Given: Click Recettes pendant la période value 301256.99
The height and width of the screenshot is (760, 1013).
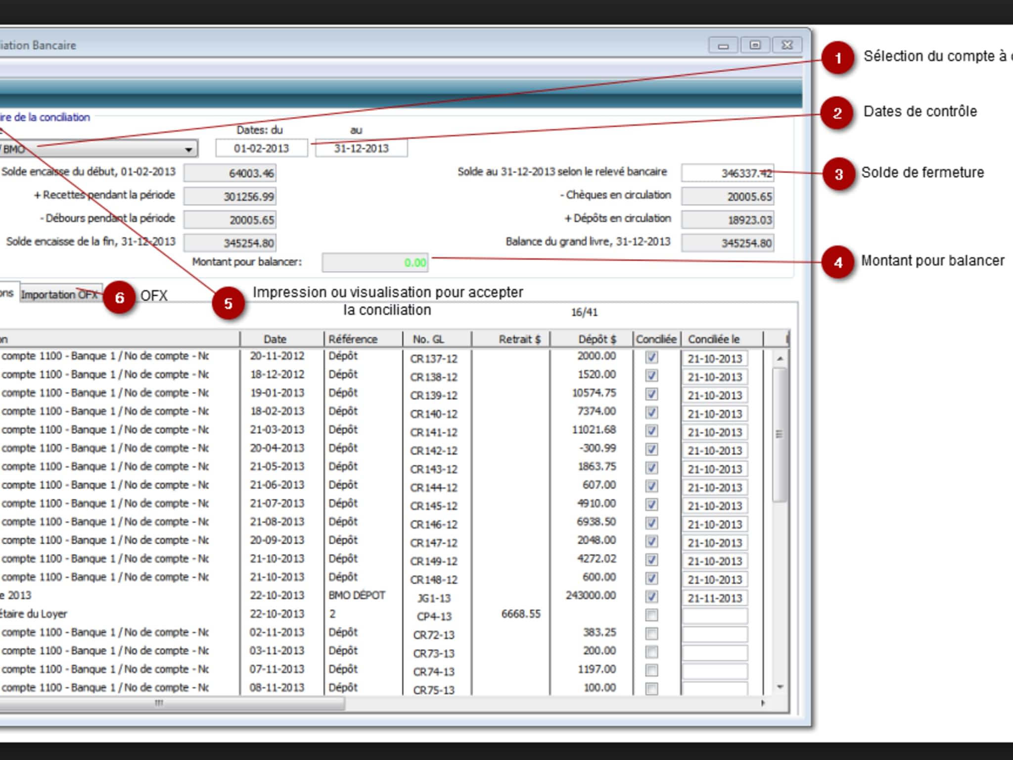Looking at the screenshot, I should point(230,196).
